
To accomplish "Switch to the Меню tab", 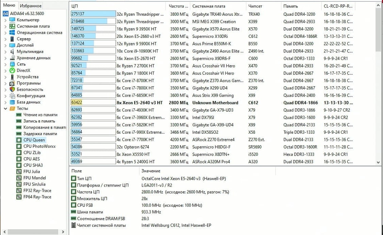I will [9, 5].
